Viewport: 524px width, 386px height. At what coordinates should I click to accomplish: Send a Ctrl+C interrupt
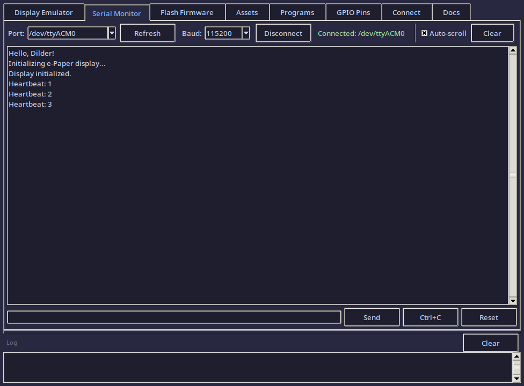point(430,317)
